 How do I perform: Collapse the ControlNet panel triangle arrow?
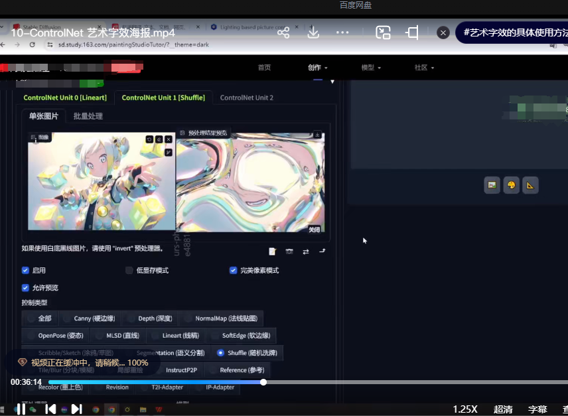coord(332,82)
